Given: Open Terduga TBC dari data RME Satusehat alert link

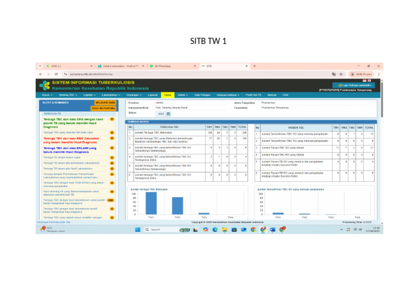Looking at the screenshot, I should click(71, 141).
